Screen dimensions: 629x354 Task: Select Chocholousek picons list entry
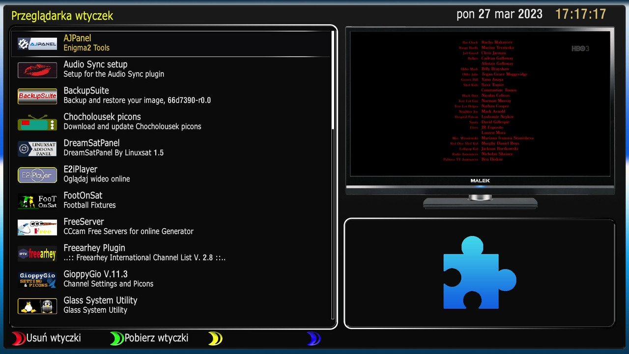click(x=171, y=122)
